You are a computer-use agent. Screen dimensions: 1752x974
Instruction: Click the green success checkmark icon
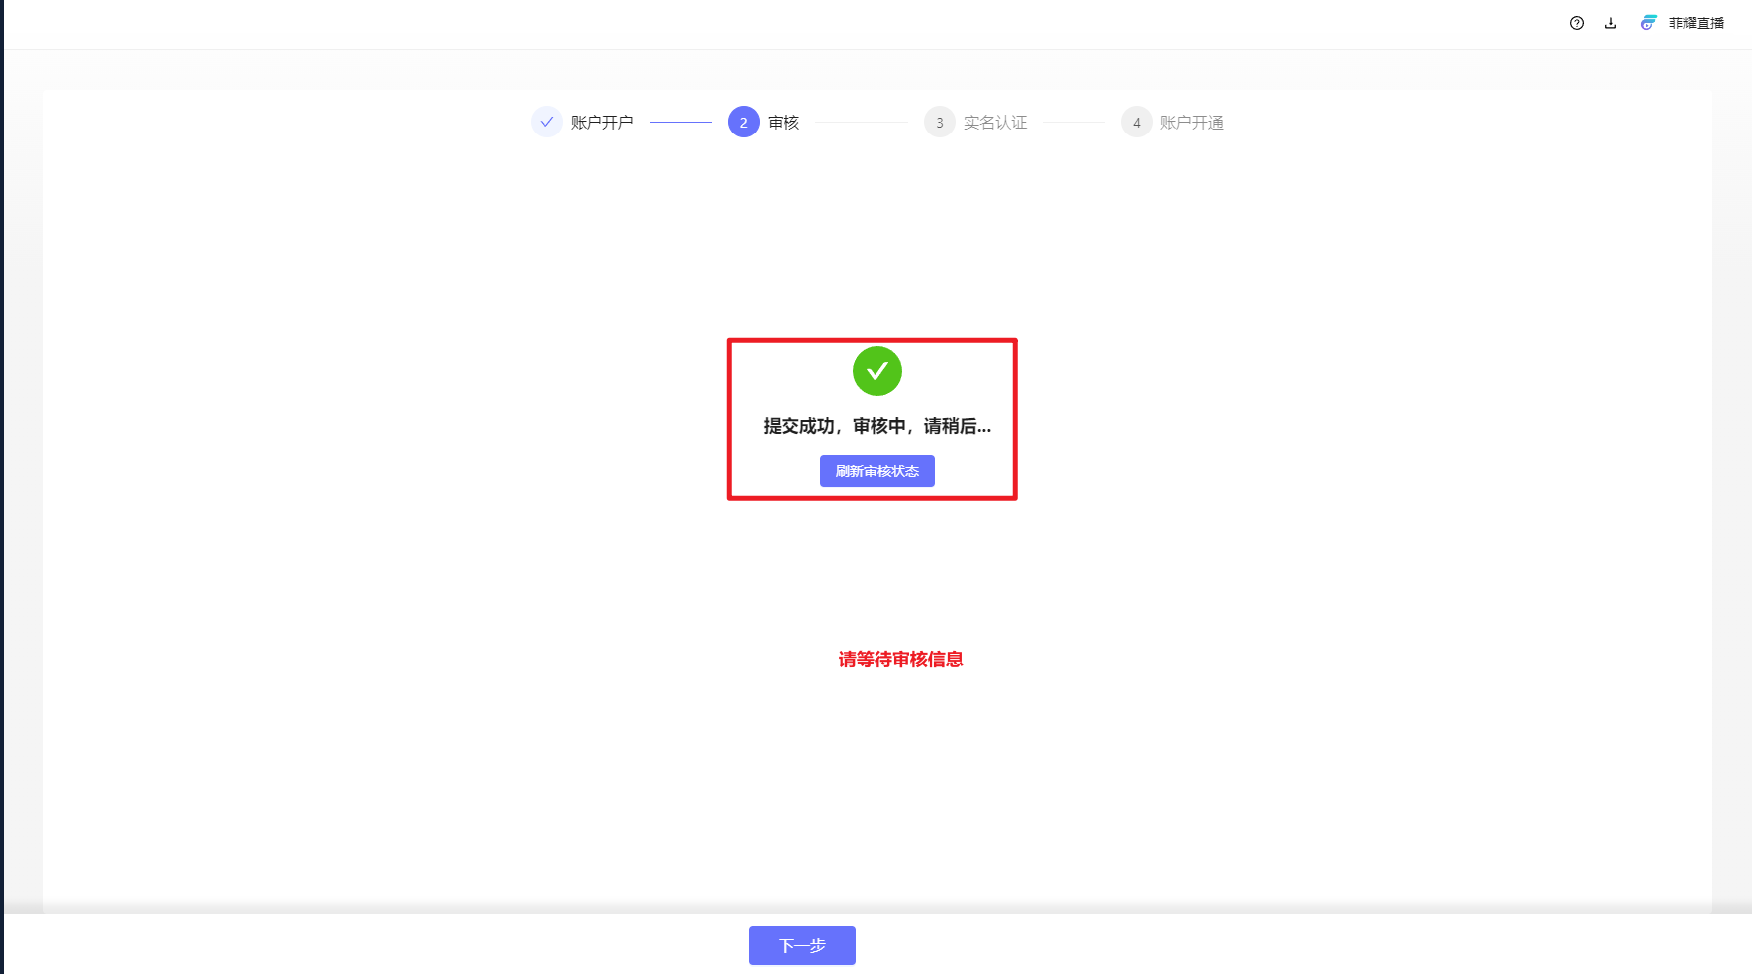coord(877,371)
